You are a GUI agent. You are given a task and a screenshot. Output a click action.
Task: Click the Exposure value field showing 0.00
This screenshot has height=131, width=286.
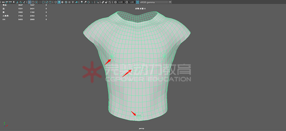pyautogui.click(x=121, y=2)
